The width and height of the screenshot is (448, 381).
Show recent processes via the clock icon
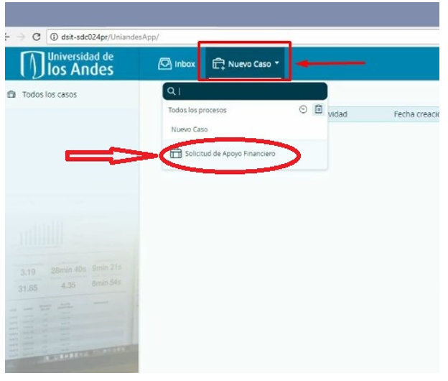pos(303,109)
